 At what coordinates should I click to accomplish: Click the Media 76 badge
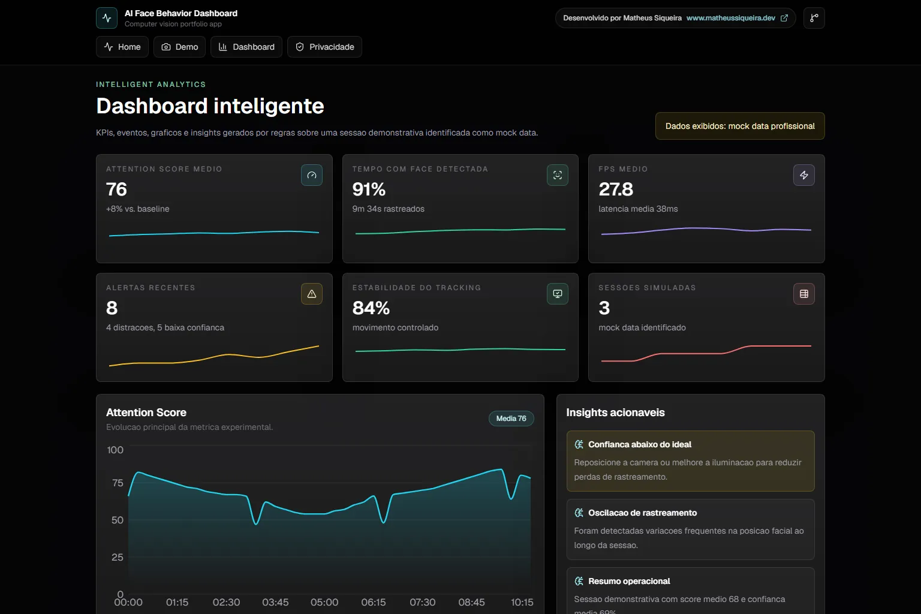pyautogui.click(x=511, y=419)
